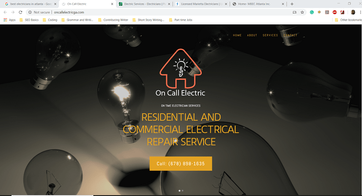Open the Adblock Plus extension
This screenshot has width=362, height=196.
tap(335, 12)
